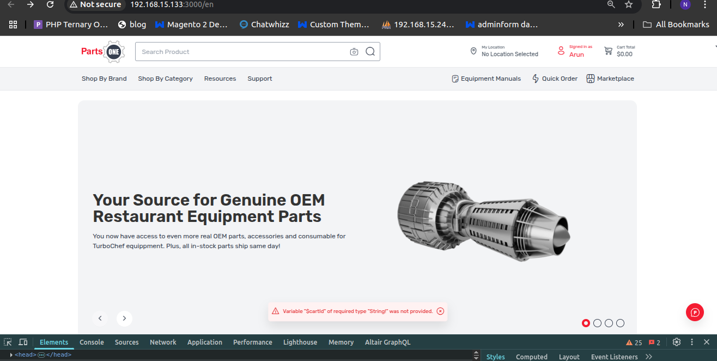Click the address bar URL text
This screenshot has width=717, height=361.
(x=172, y=4)
